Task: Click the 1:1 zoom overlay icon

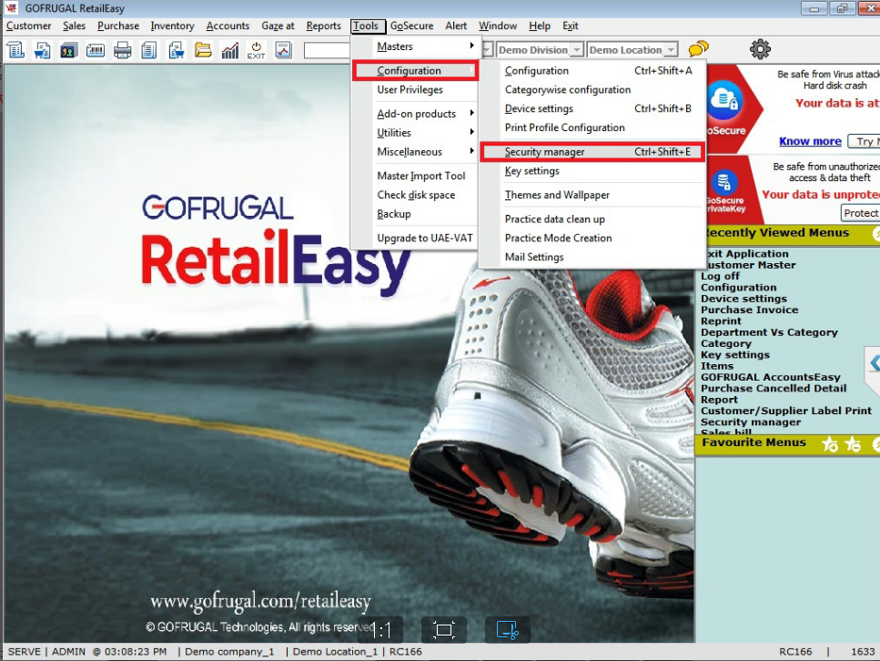Action: tap(381, 630)
